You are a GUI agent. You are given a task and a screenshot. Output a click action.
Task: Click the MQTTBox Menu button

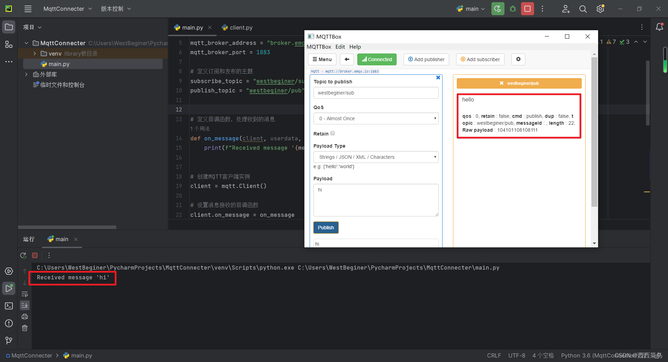tap(322, 59)
